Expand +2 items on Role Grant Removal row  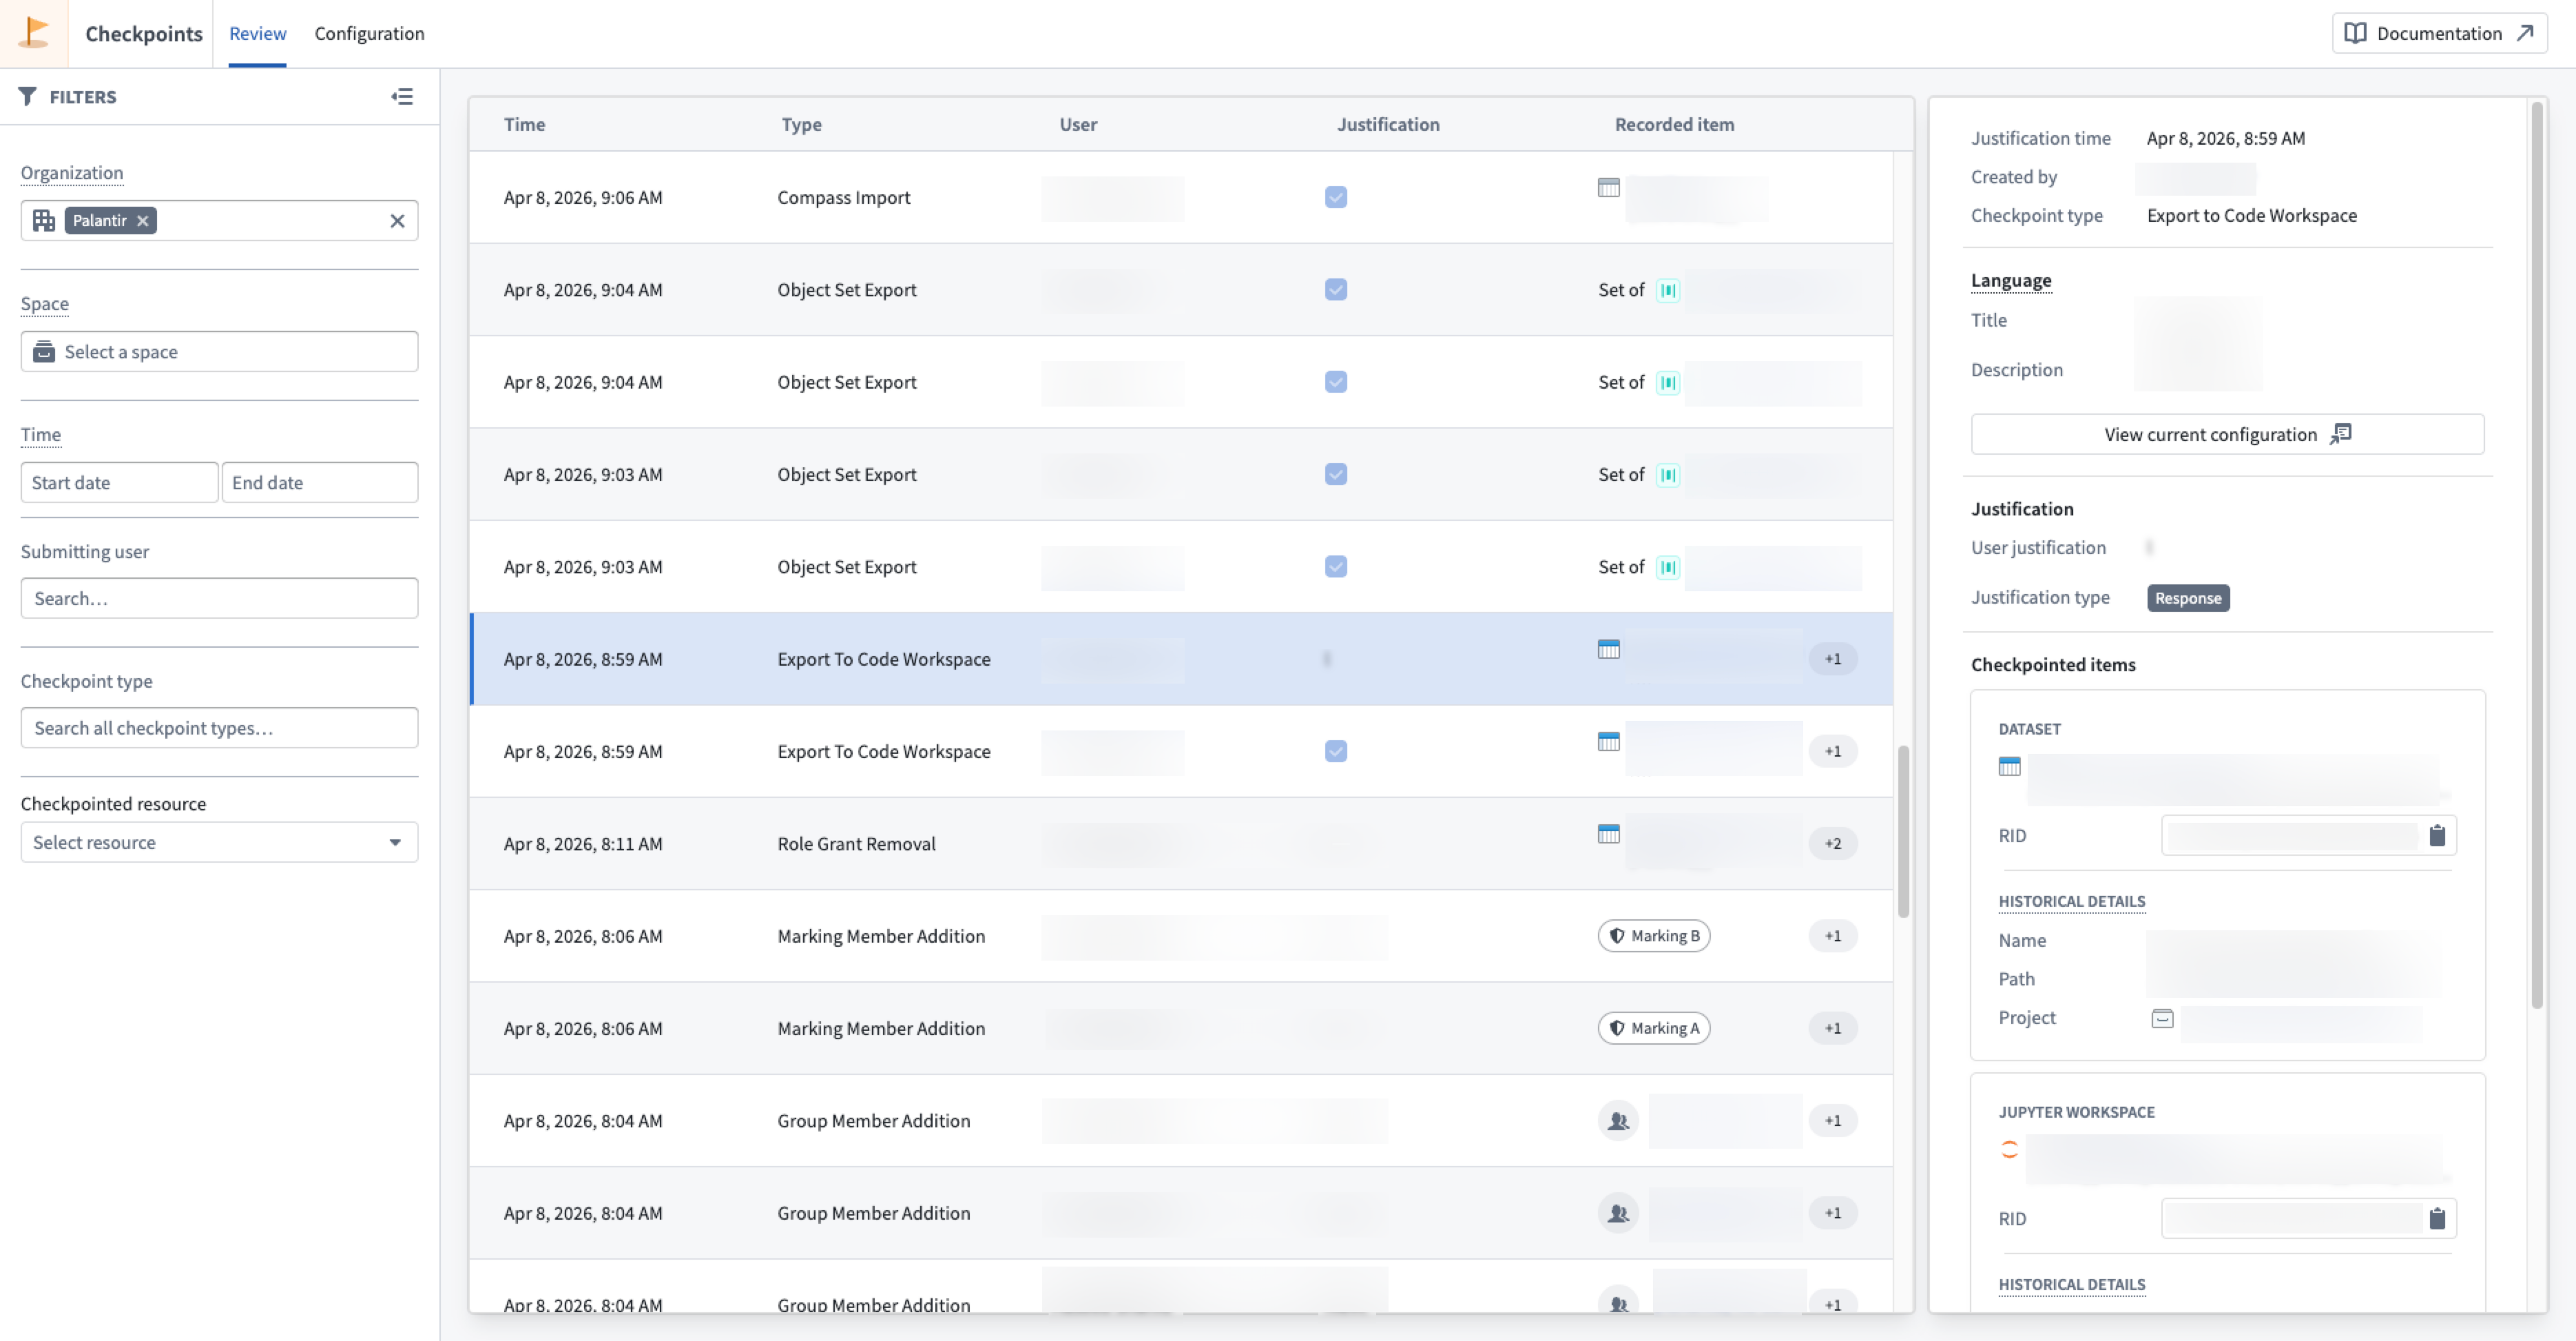1832,843
